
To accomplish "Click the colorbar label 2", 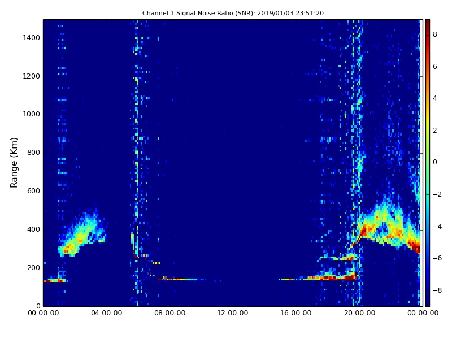I will [435, 131].
